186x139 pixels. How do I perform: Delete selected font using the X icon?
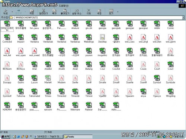pyautogui.click(x=89, y=12)
